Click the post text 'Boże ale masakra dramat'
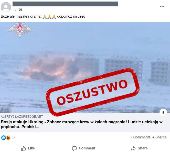Viewport: 170px width, 152px height. 21,16
